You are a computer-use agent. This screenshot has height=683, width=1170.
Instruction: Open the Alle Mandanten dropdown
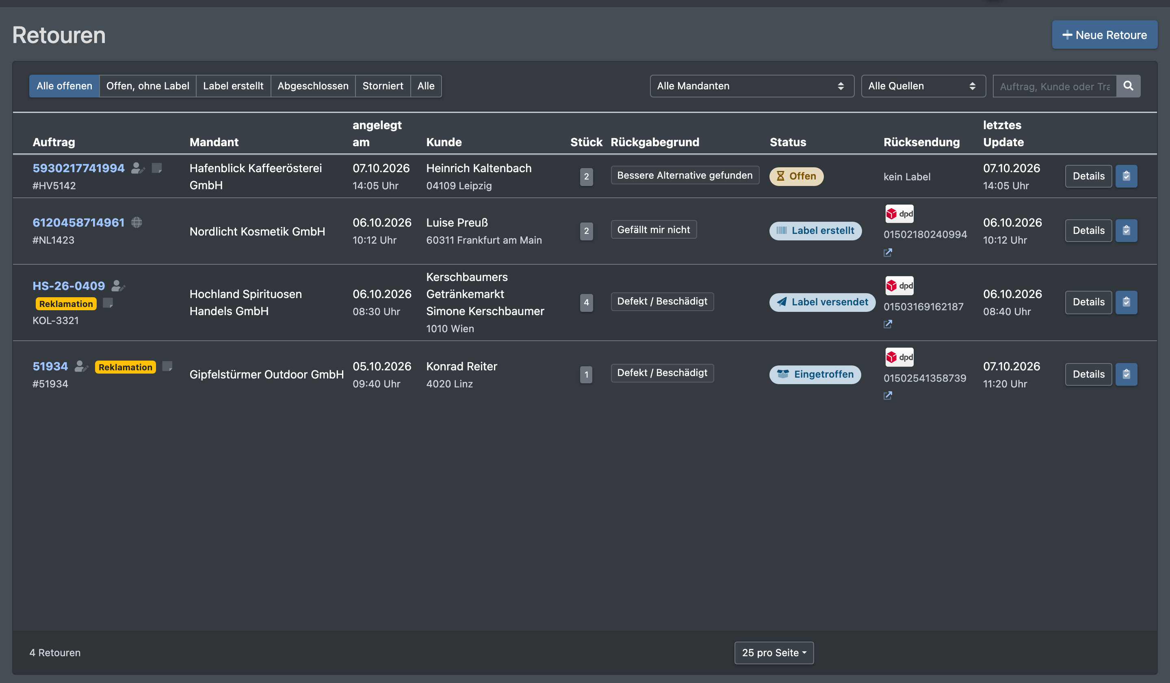[x=752, y=86]
